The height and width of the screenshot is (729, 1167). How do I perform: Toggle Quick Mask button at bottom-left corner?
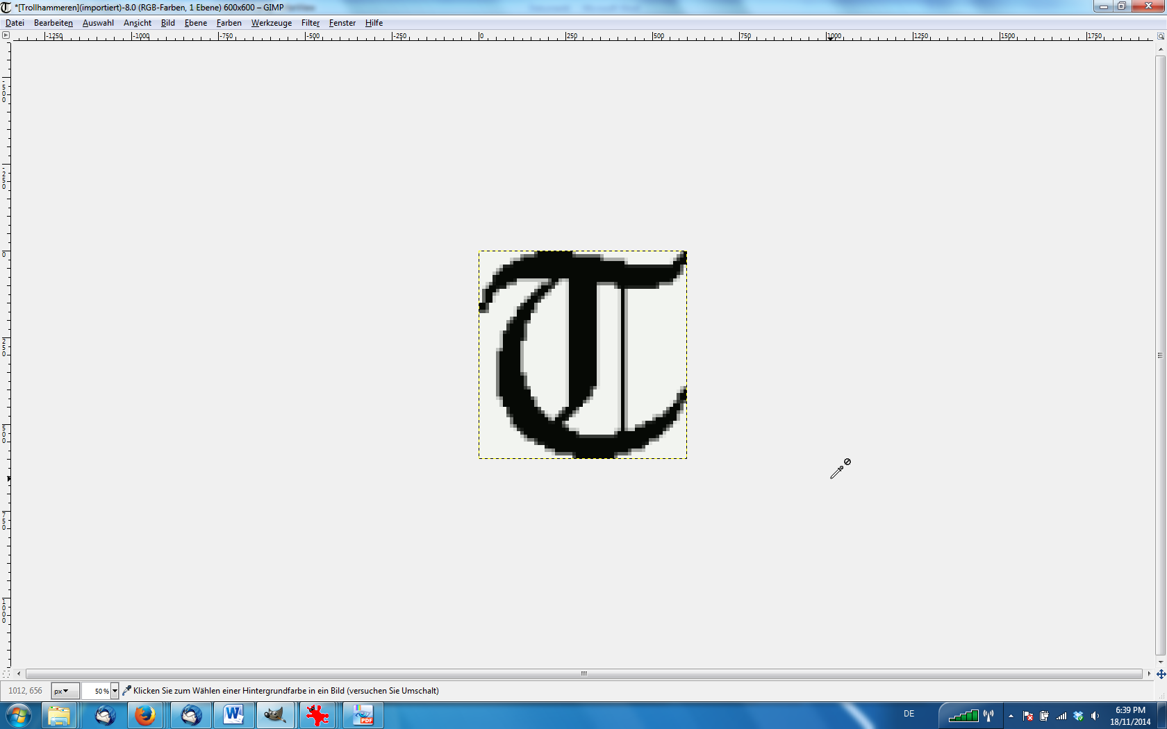(x=6, y=673)
